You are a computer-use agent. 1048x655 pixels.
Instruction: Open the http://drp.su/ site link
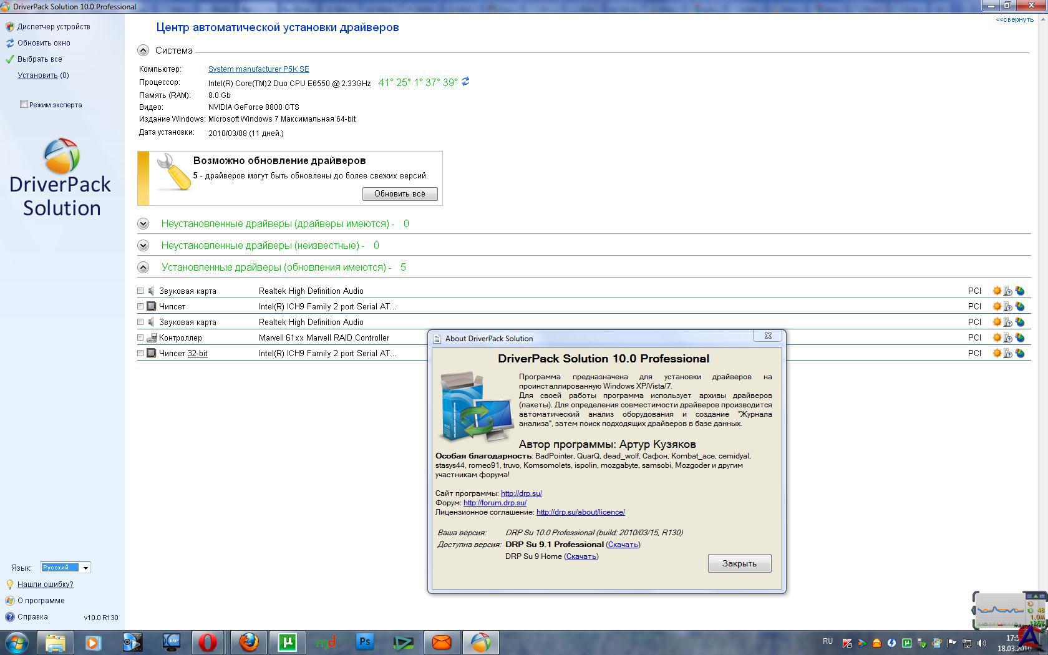pyautogui.click(x=521, y=493)
